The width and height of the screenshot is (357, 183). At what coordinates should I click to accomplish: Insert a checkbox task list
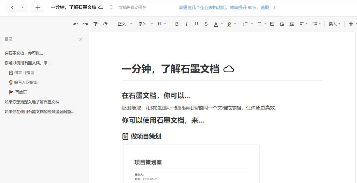[x=272, y=24]
